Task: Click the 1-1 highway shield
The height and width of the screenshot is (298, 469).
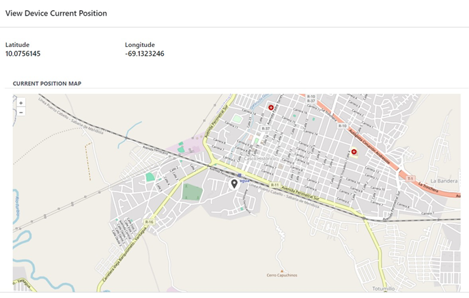Action: point(410,178)
